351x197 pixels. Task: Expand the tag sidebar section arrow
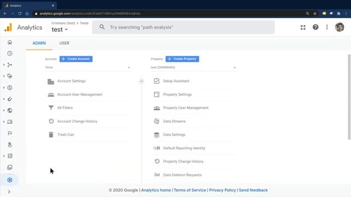pyautogui.click(x=4, y=76)
